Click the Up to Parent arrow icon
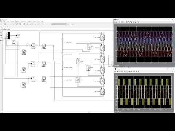 pos(14,24)
